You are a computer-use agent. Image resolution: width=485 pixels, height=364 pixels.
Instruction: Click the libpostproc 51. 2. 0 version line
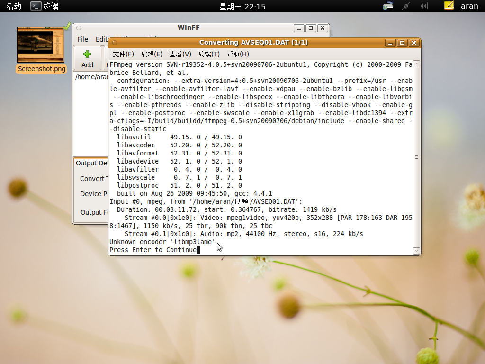click(180, 185)
